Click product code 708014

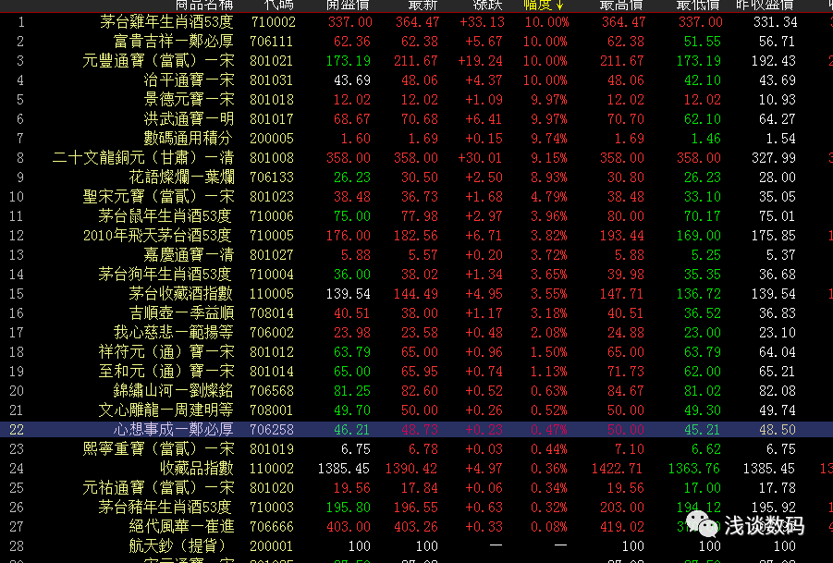point(272,312)
